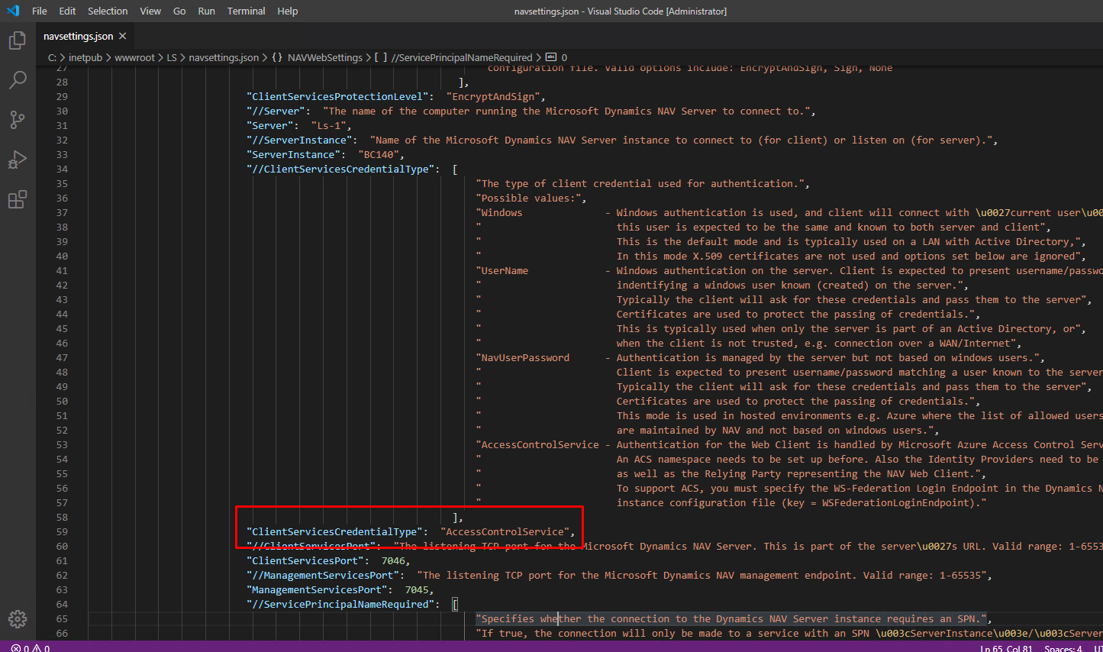
Task: Close the navsettings.json editor tab
Action: point(122,36)
